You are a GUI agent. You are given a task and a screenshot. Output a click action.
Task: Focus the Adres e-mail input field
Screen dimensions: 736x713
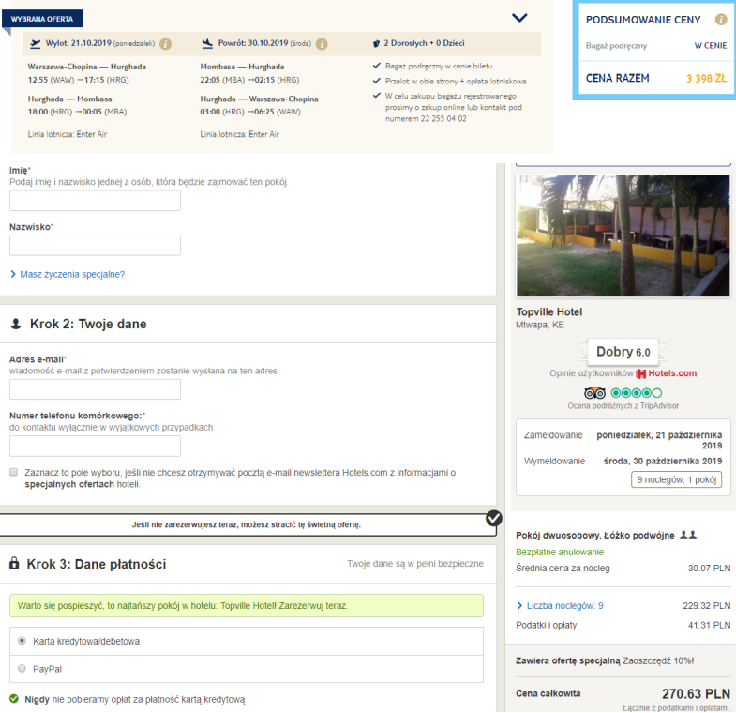click(95, 389)
